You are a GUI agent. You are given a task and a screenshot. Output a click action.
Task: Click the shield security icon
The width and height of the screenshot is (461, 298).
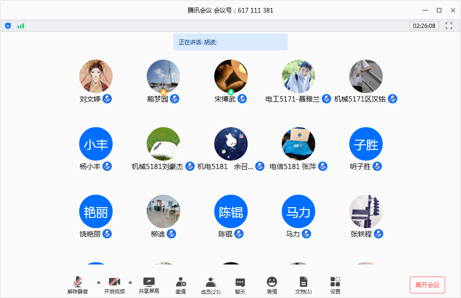click(x=8, y=26)
